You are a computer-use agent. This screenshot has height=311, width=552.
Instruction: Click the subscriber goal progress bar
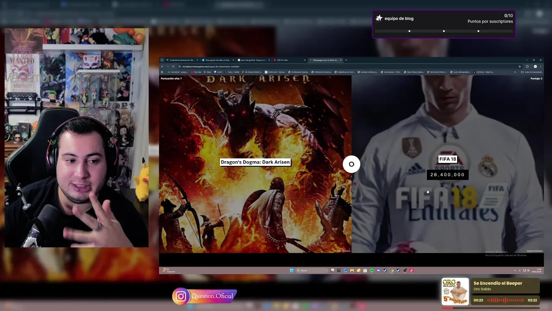click(444, 31)
